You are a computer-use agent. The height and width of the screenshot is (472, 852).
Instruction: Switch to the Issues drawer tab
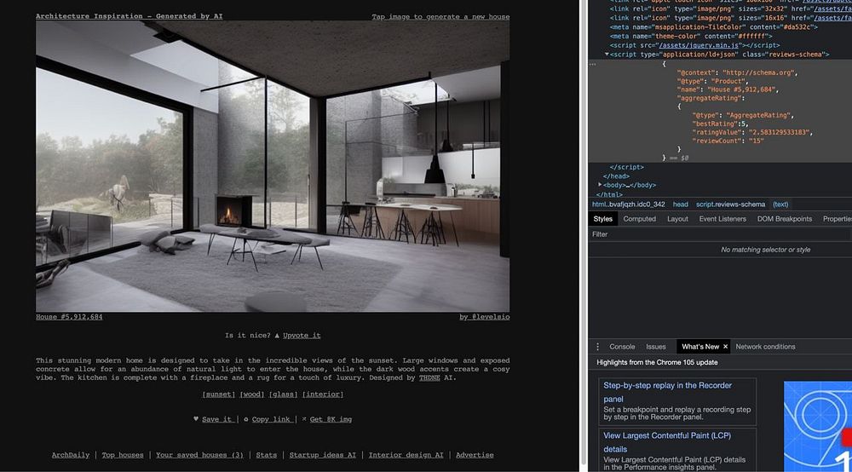[656, 347]
